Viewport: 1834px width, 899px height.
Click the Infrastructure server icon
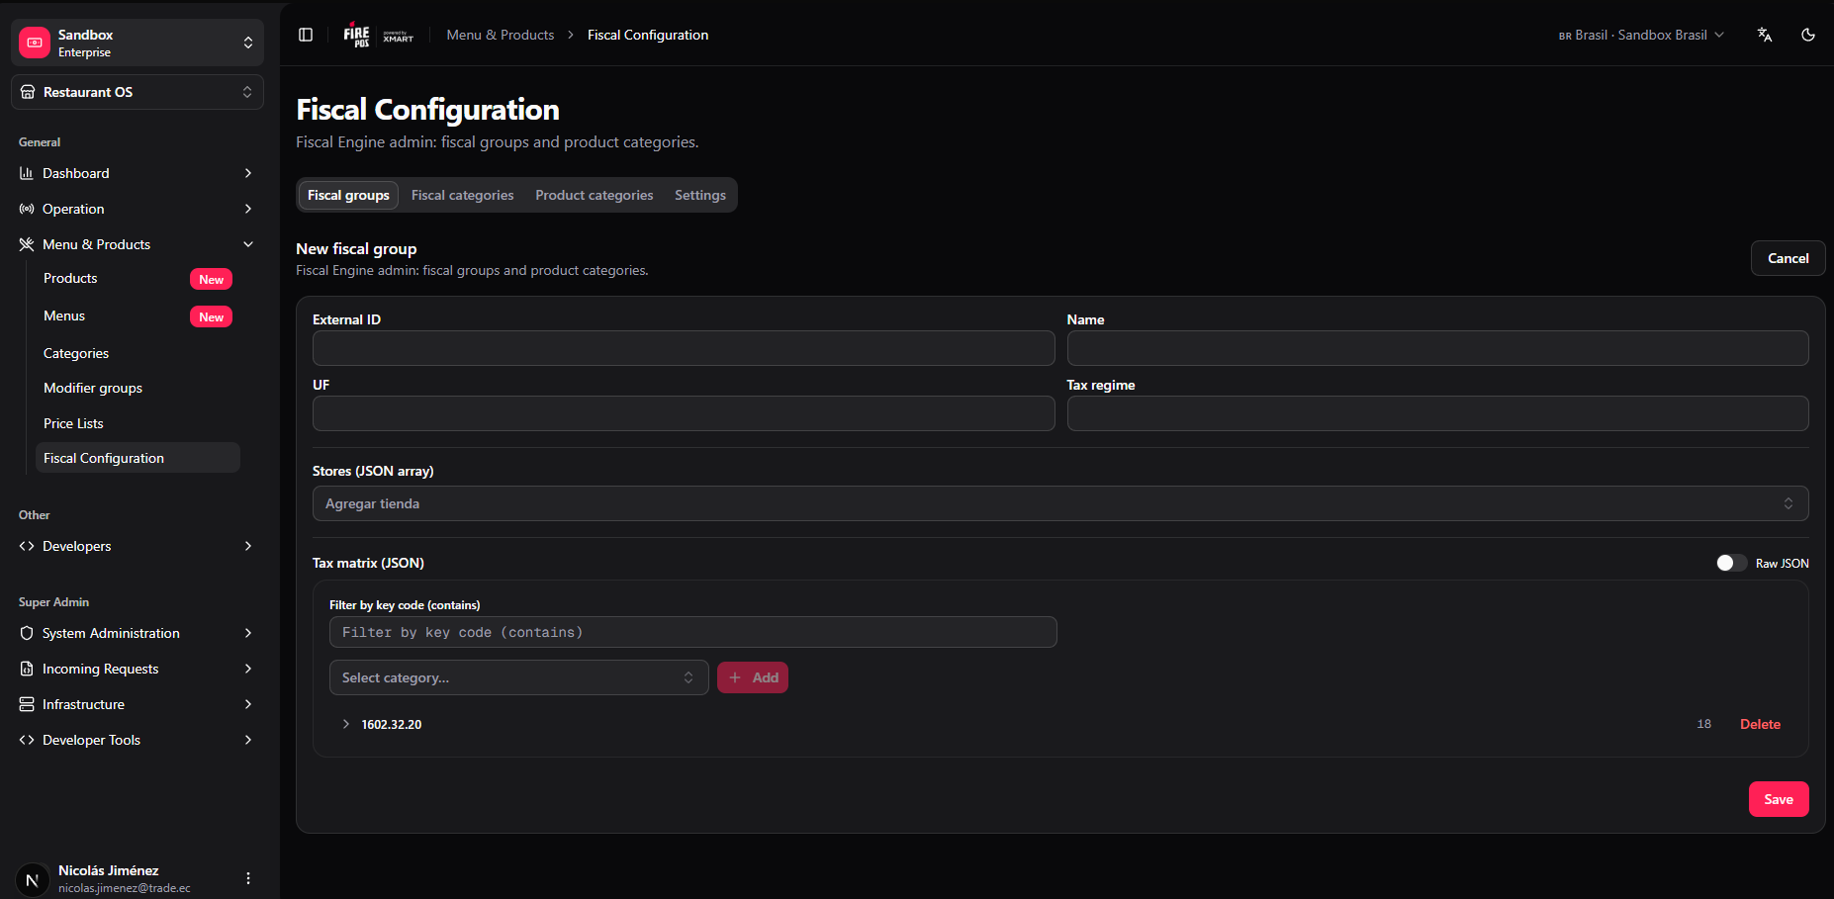27,704
